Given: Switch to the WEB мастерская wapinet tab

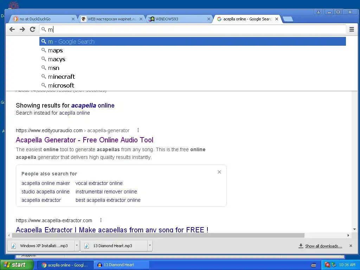Looking at the screenshot, I should click(x=111, y=19).
